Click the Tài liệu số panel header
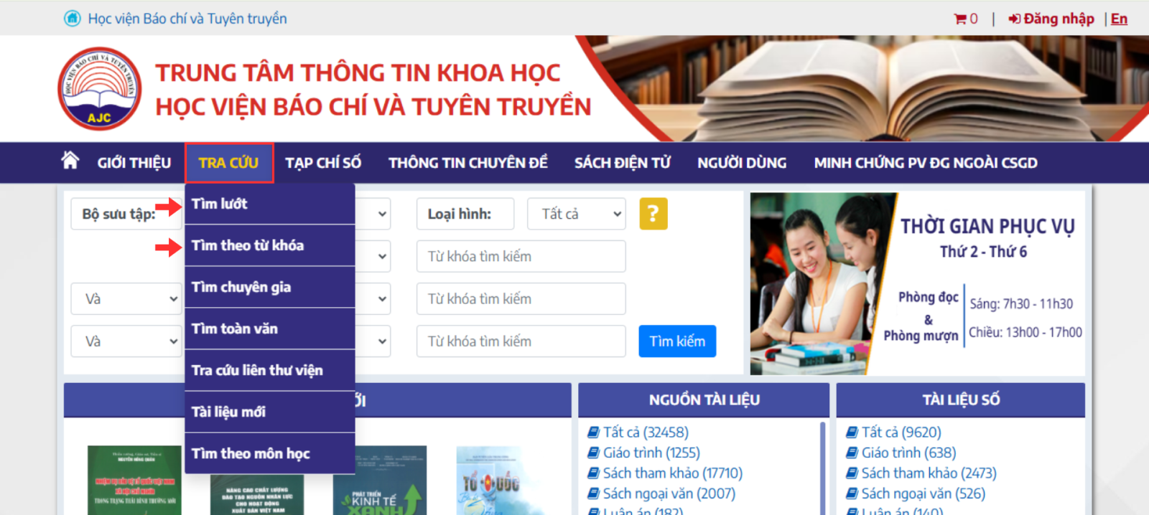The height and width of the screenshot is (515, 1149). tap(961, 400)
